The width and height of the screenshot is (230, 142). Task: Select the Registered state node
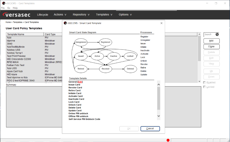tap(105, 42)
